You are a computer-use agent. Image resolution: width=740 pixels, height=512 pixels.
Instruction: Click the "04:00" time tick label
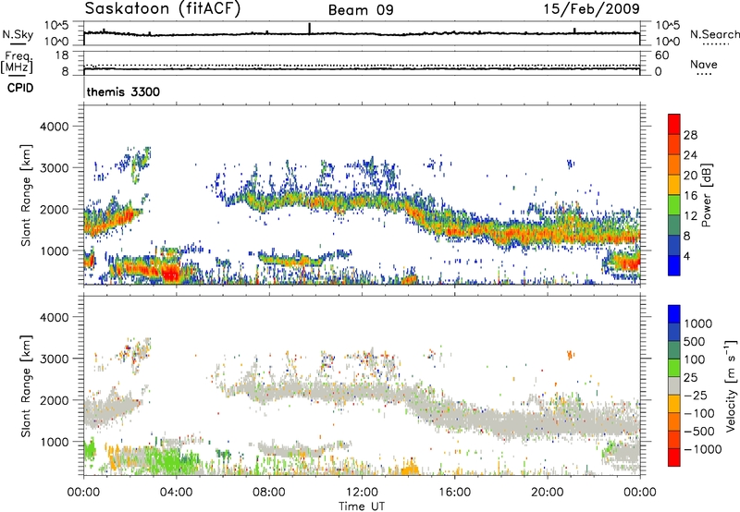coord(176,493)
